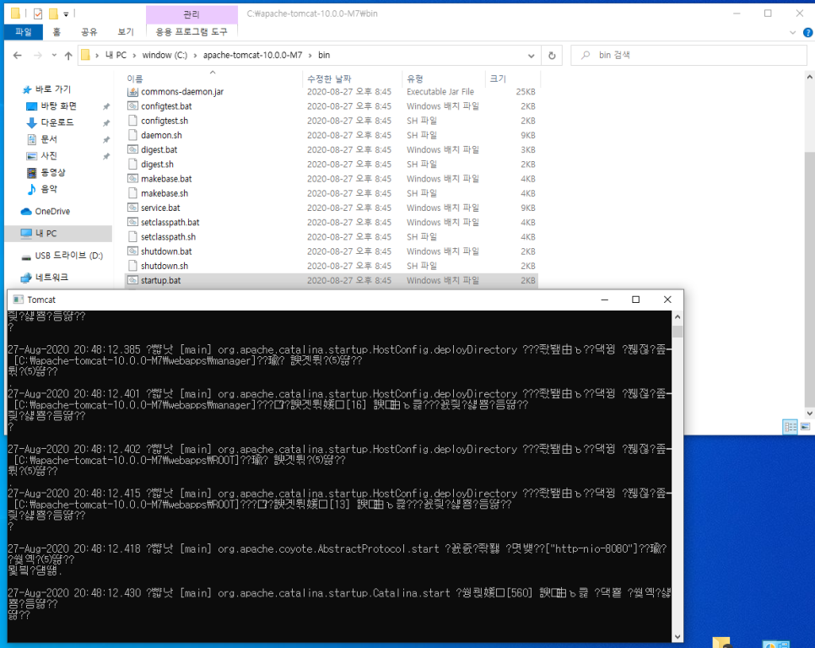Refresh the bin folder view
Image resolution: width=815 pixels, height=648 pixels.
click(x=552, y=56)
